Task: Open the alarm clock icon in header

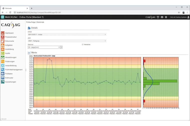Action: coord(158,17)
